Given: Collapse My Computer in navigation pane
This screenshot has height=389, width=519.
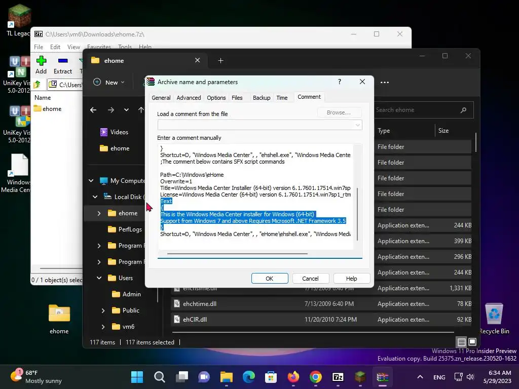Looking at the screenshot, I should tap(91, 181).
